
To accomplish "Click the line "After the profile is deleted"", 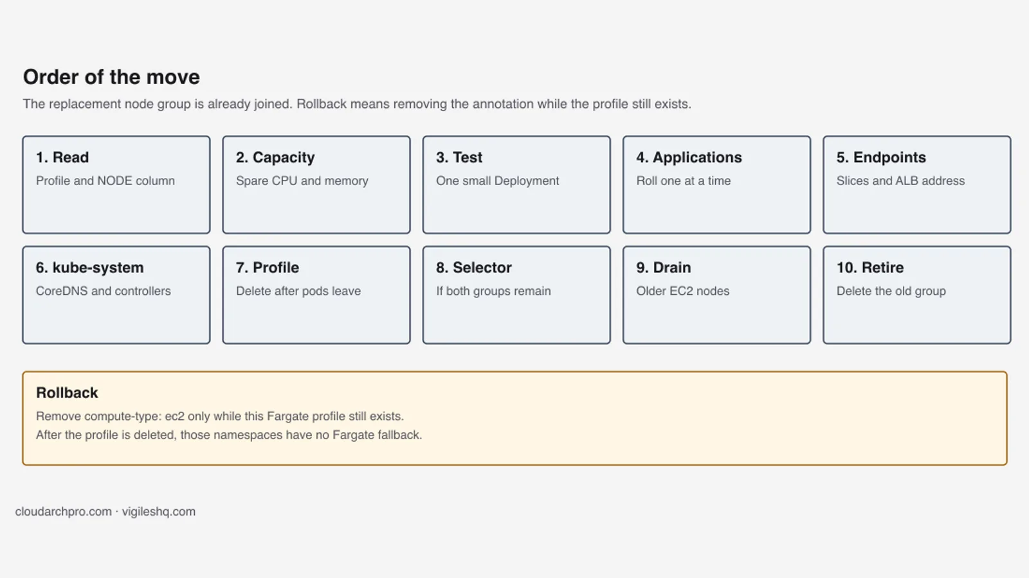I will pyautogui.click(x=229, y=435).
